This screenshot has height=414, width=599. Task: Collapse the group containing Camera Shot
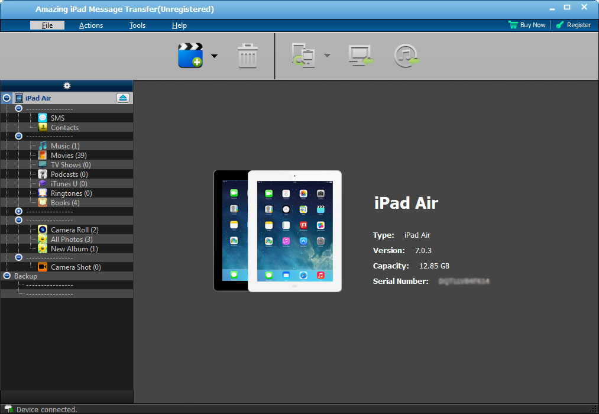(19, 257)
